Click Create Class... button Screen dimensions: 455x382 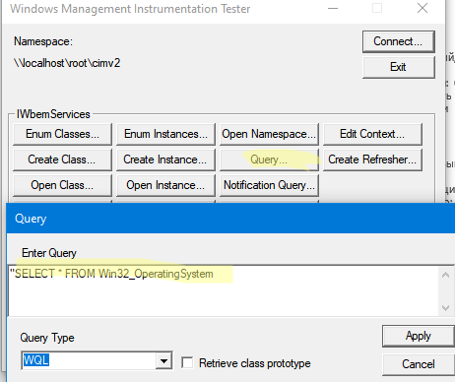pyautogui.click(x=62, y=159)
